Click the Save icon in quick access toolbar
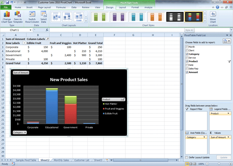The image size is (233, 166). pyautogui.click(x=7, y=2)
